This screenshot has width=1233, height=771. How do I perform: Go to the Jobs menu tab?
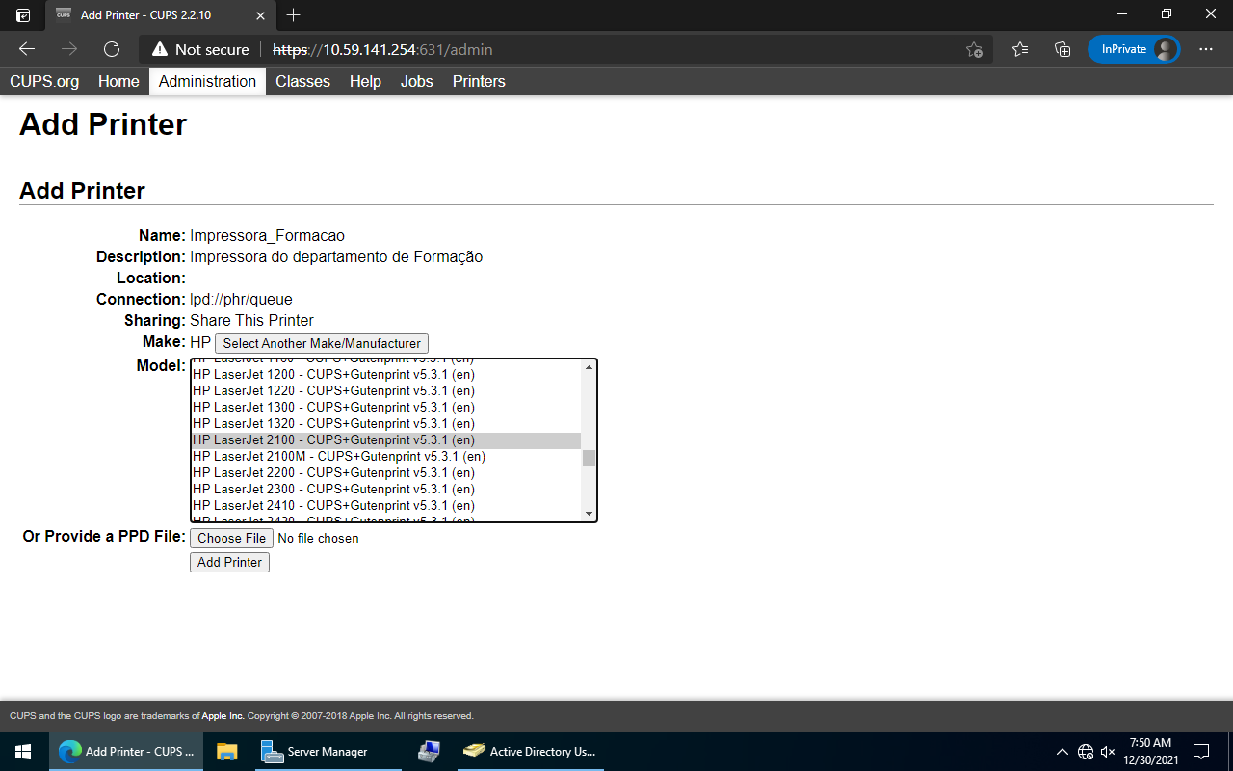pyautogui.click(x=416, y=82)
